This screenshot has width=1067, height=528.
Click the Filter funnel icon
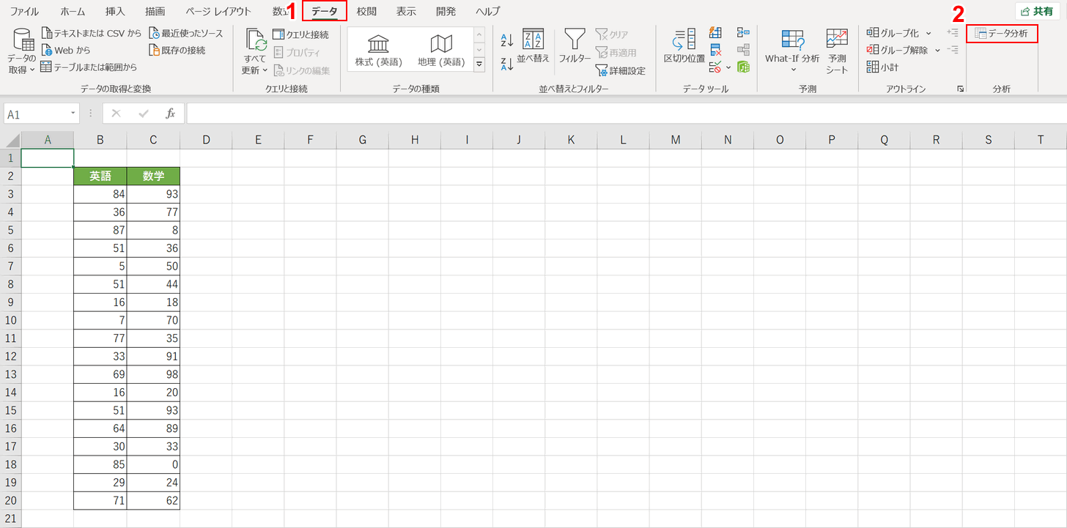point(574,40)
